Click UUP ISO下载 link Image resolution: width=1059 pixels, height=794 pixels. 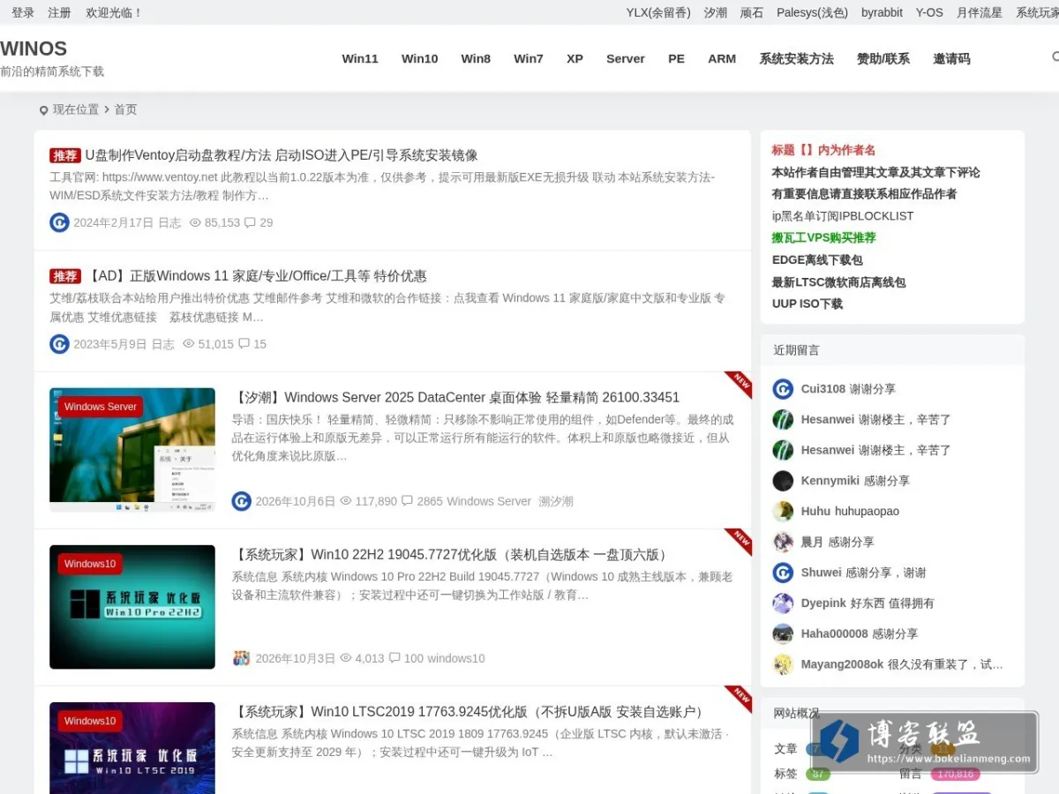(x=807, y=303)
